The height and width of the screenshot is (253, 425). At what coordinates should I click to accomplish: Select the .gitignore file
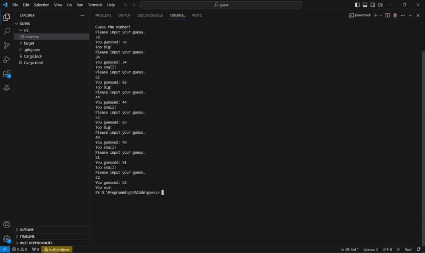(x=51, y=50)
